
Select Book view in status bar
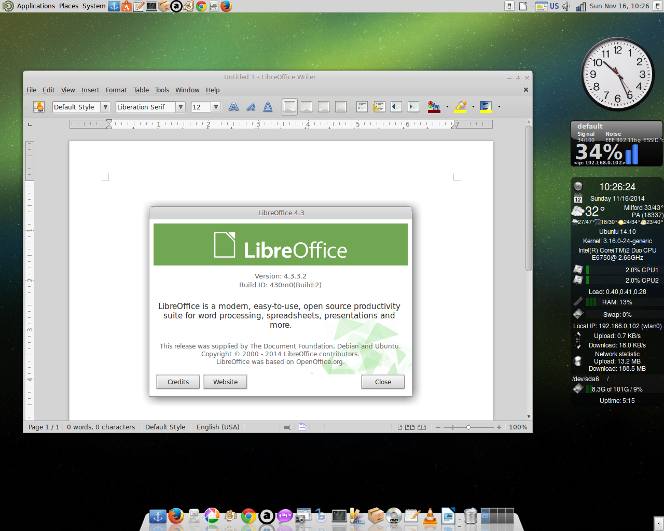pos(422,427)
